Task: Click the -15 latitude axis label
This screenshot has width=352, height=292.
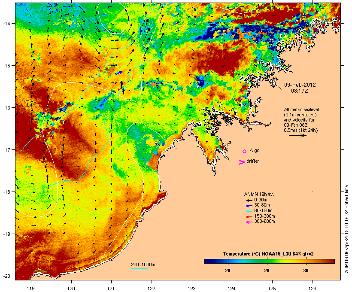Action: pyautogui.click(x=6, y=65)
